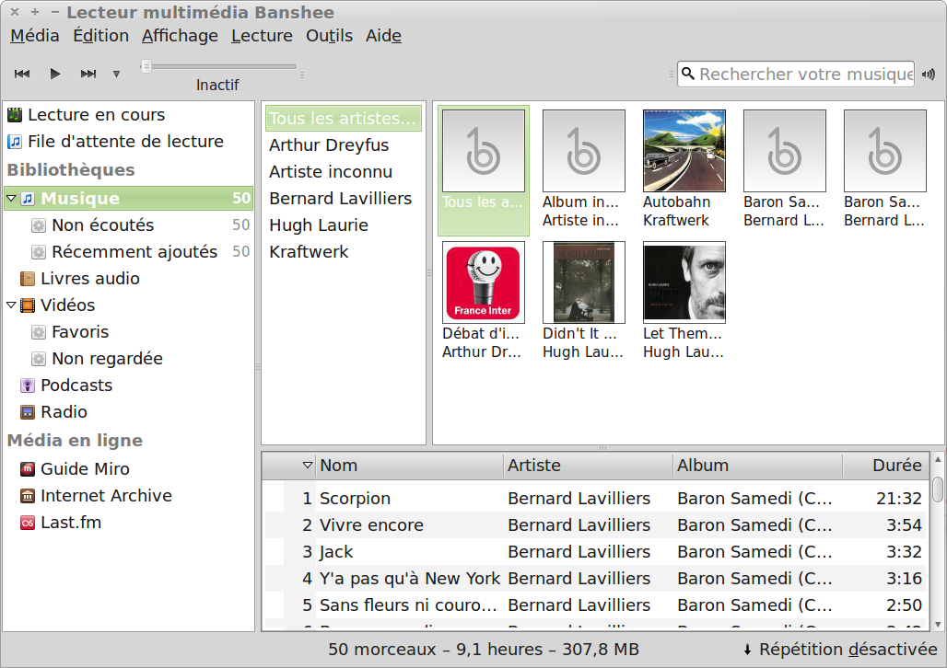Select artist Arthur Dreyfus
947x668 pixels.
pos(343,144)
